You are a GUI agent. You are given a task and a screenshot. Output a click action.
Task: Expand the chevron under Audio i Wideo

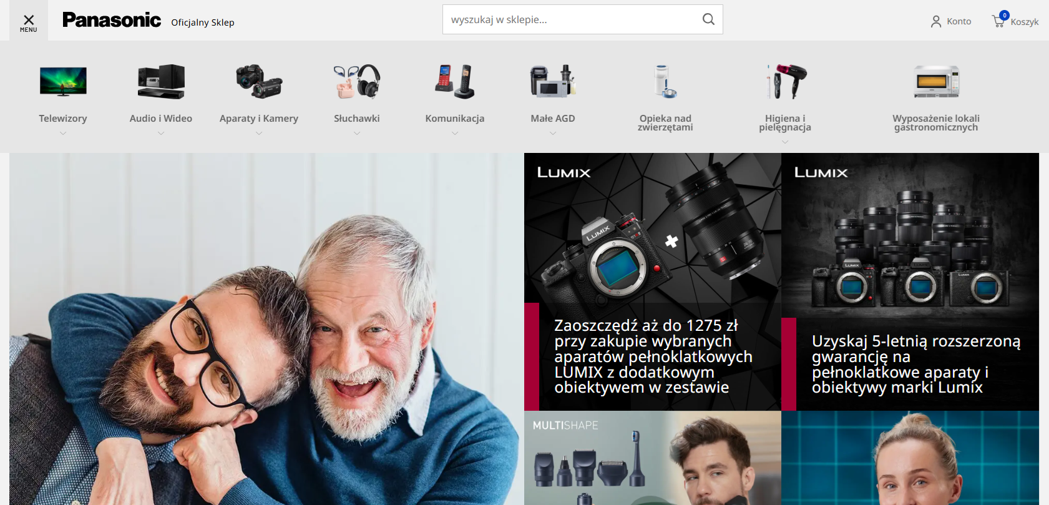pos(161,133)
